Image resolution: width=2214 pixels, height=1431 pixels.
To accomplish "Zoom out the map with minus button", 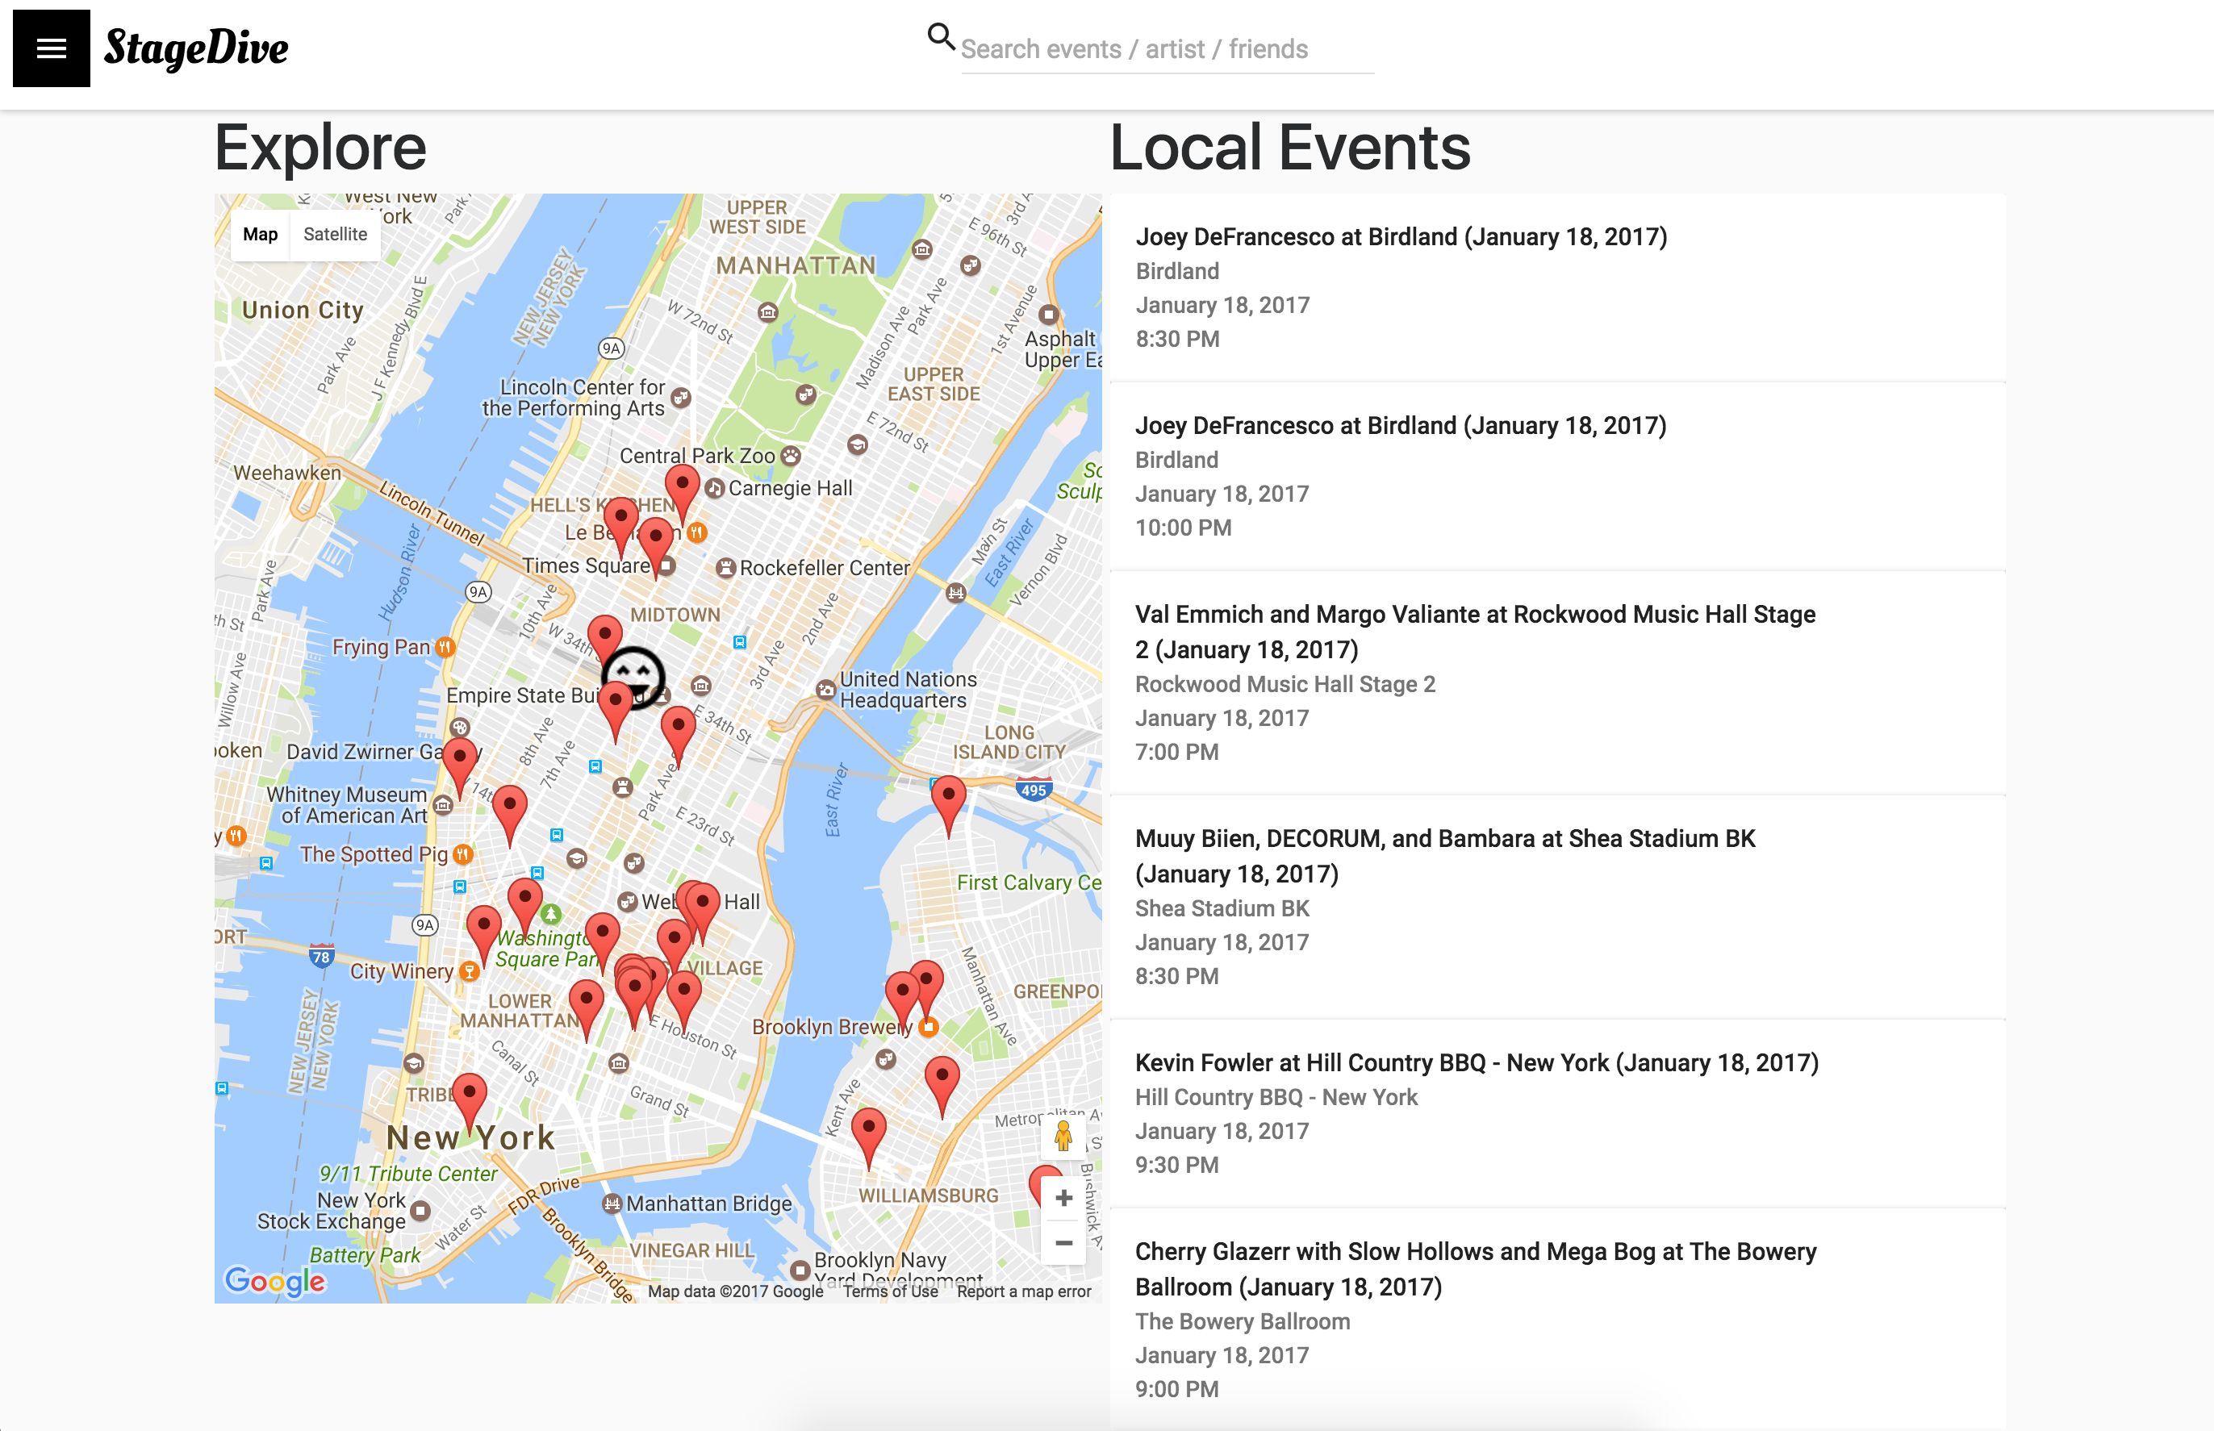I will coord(1063,1242).
